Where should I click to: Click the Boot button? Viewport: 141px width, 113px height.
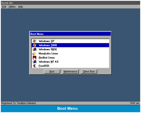click(52, 72)
